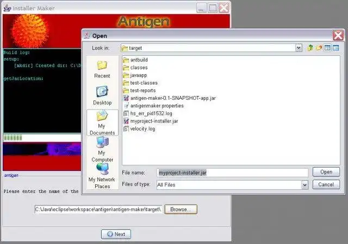
Task: Go to My Documents location
Action: pyautogui.click(x=102, y=123)
